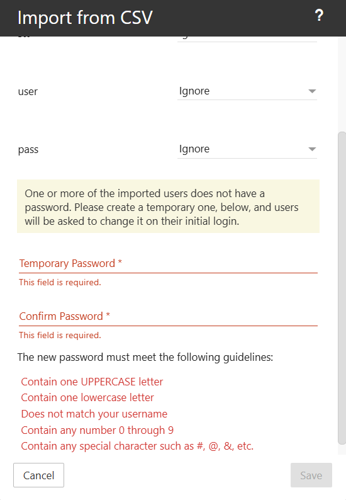Click 'Does not match your username' guideline
Screen dimensions: 346x500
tap(94, 414)
